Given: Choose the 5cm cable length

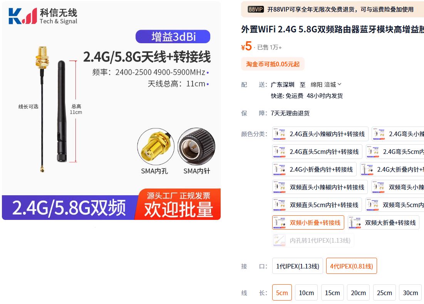Looking at the screenshot, I should [x=282, y=293].
